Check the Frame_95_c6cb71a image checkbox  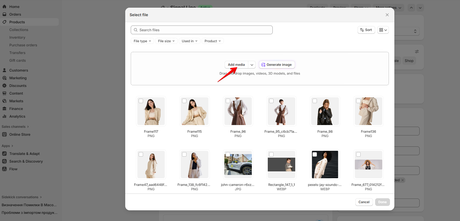point(271,101)
